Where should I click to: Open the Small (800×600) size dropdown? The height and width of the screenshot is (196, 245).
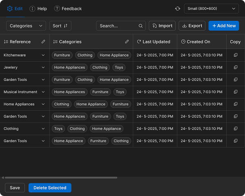tap(211, 9)
